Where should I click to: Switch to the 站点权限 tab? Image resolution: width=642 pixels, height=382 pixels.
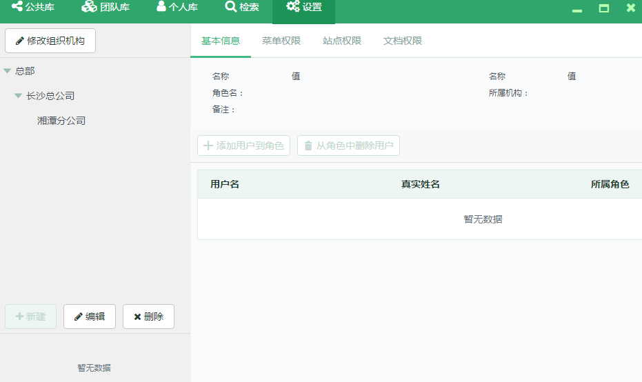tap(342, 41)
